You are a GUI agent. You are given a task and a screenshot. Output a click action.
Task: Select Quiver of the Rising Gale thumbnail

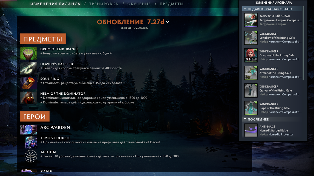251,90
